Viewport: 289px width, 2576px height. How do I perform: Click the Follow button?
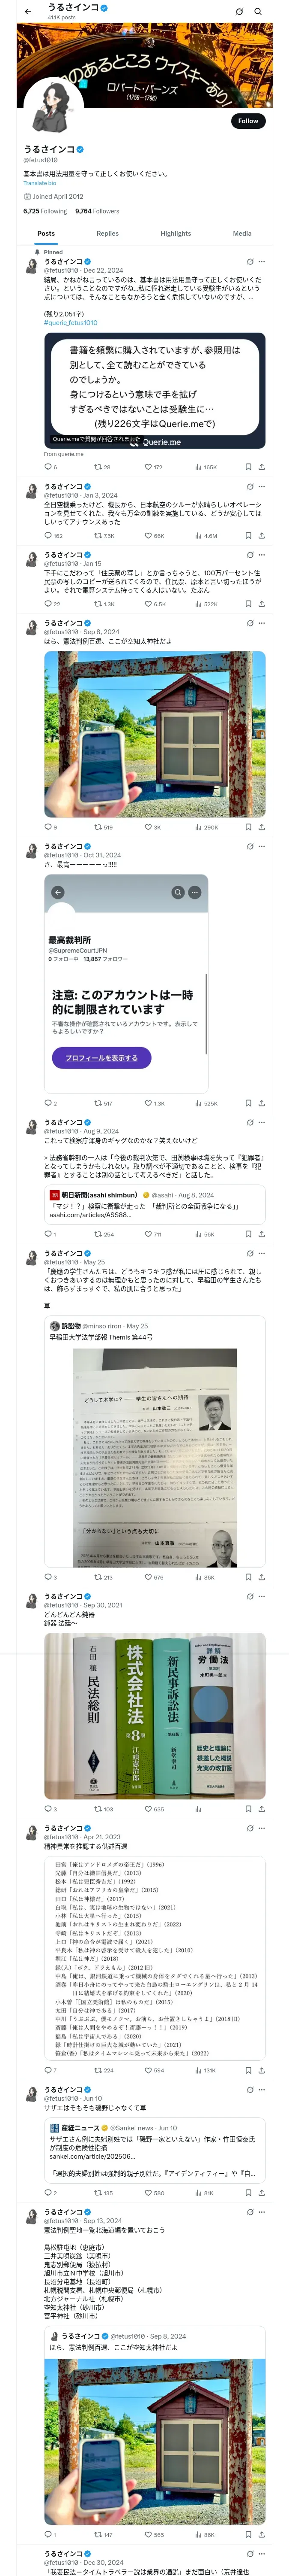click(248, 121)
